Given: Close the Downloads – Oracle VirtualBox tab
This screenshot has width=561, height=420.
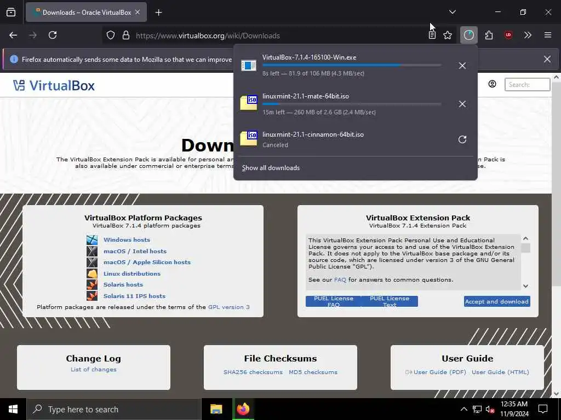Looking at the screenshot, I should coord(138,12).
